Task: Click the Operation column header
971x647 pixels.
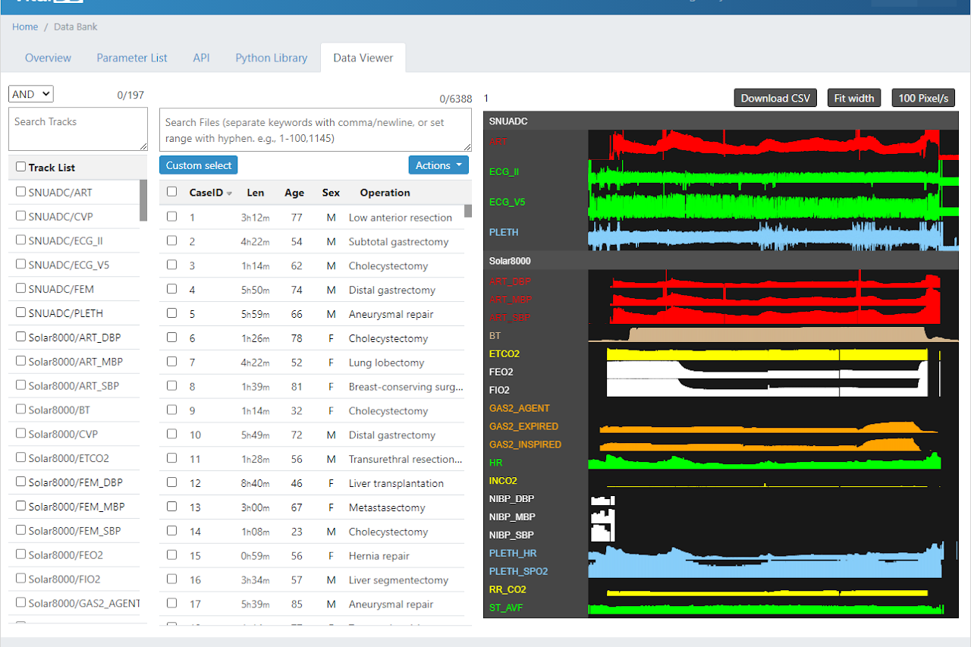Action: pos(385,193)
